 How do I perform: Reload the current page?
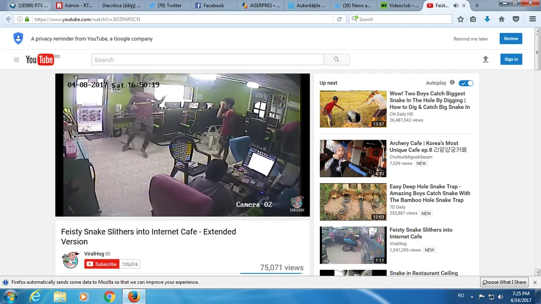[340, 19]
